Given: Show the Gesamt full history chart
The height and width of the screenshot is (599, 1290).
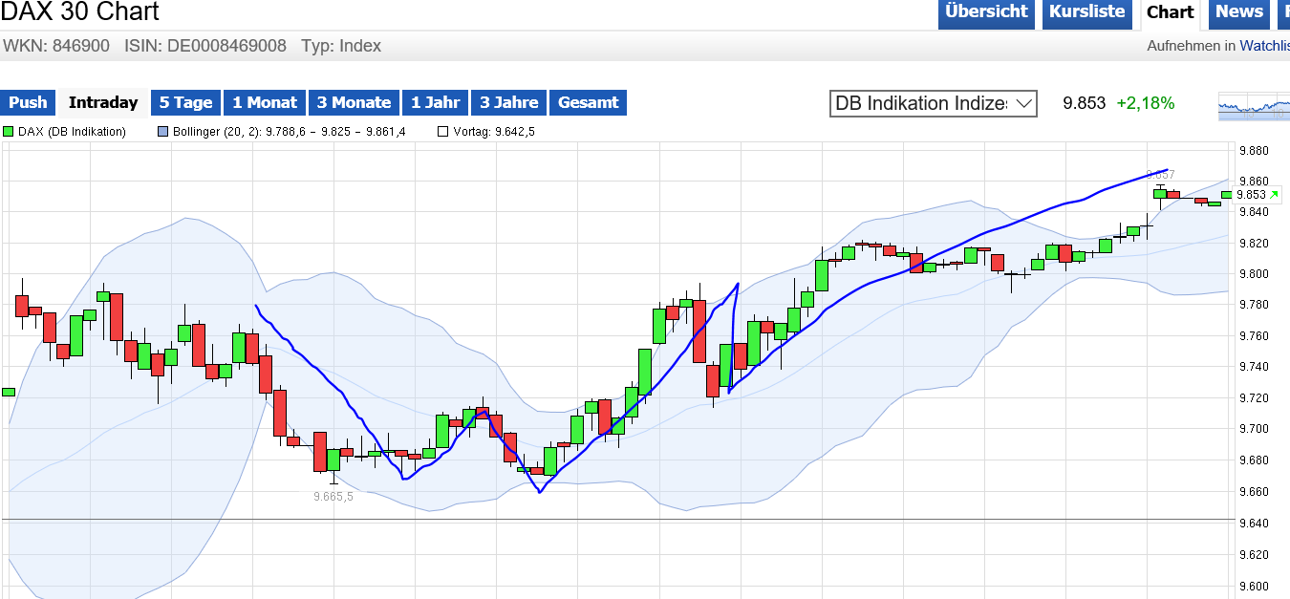Looking at the screenshot, I should tap(588, 102).
